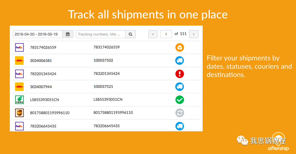Image resolution: width=296 pixels, height=154 pixels.
Task: Click in-transit truck icon for 3034006581
Action: pyautogui.click(x=180, y=61)
